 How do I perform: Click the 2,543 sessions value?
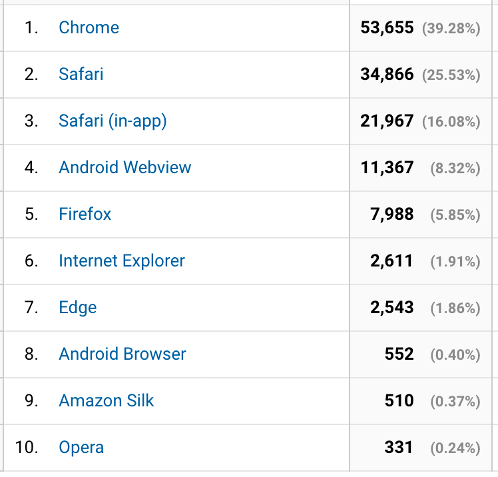coord(392,307)
